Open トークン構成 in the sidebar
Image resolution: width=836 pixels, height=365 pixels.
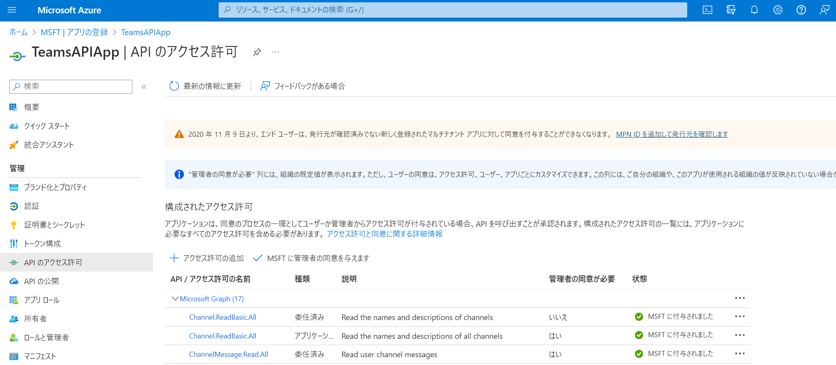point(42,243)
